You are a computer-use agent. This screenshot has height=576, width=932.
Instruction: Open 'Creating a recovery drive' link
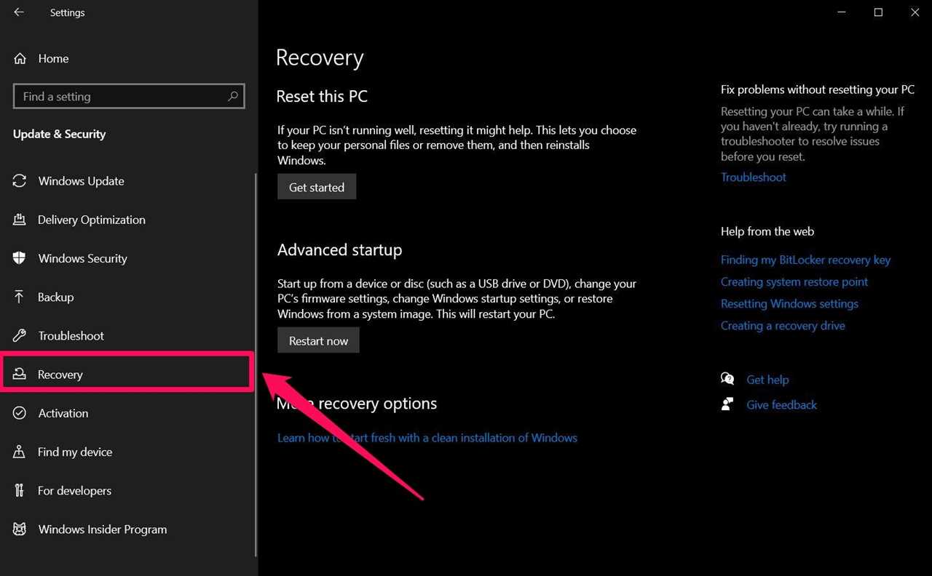783,325
